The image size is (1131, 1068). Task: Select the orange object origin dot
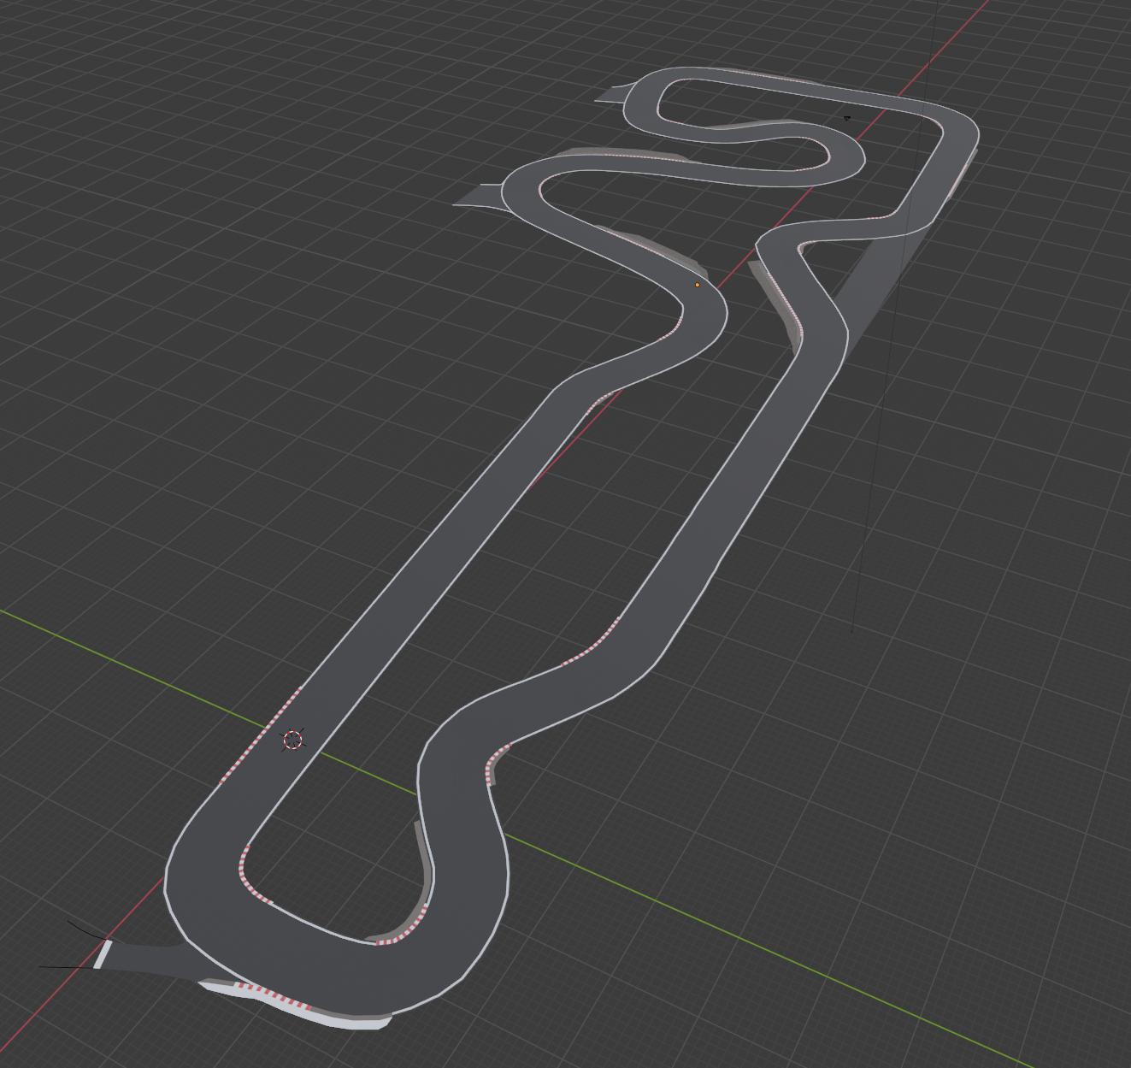pyautogui.click(x=698, y=285)
